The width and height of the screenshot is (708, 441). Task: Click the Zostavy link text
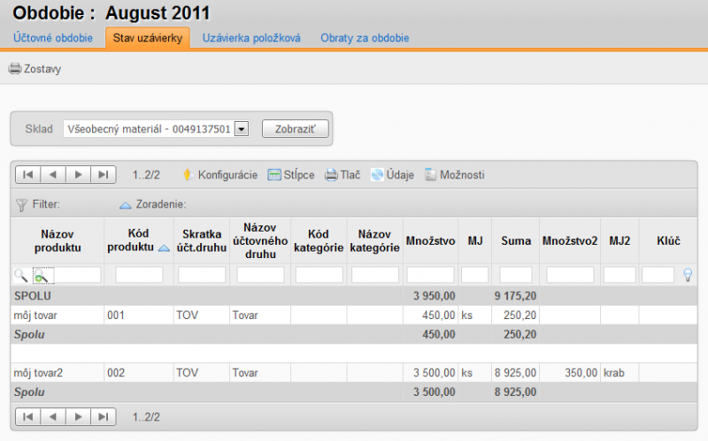click(x=42, y=69)
